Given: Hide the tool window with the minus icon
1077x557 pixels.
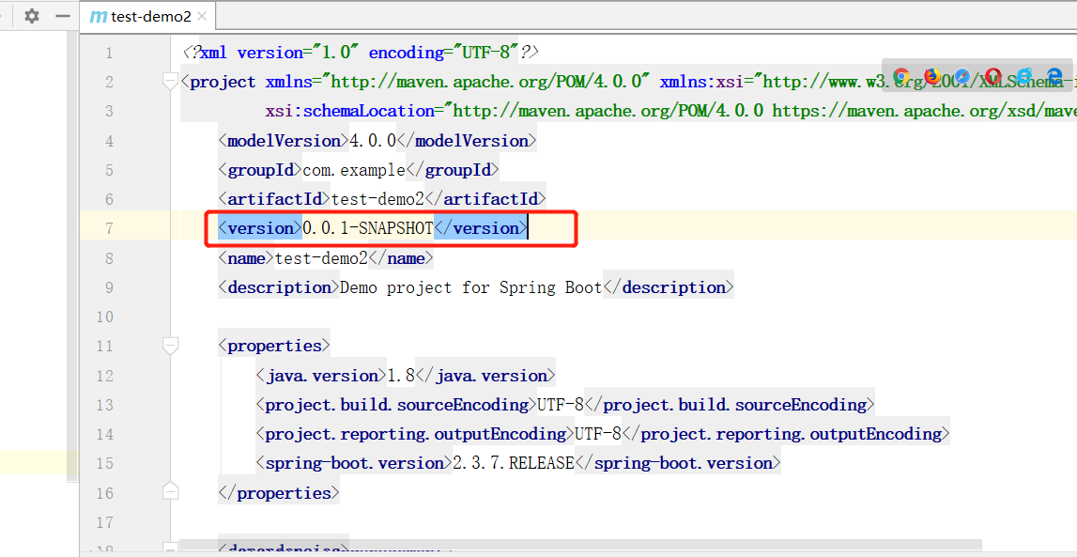Looking at the screenshot, I should point(63,16).
